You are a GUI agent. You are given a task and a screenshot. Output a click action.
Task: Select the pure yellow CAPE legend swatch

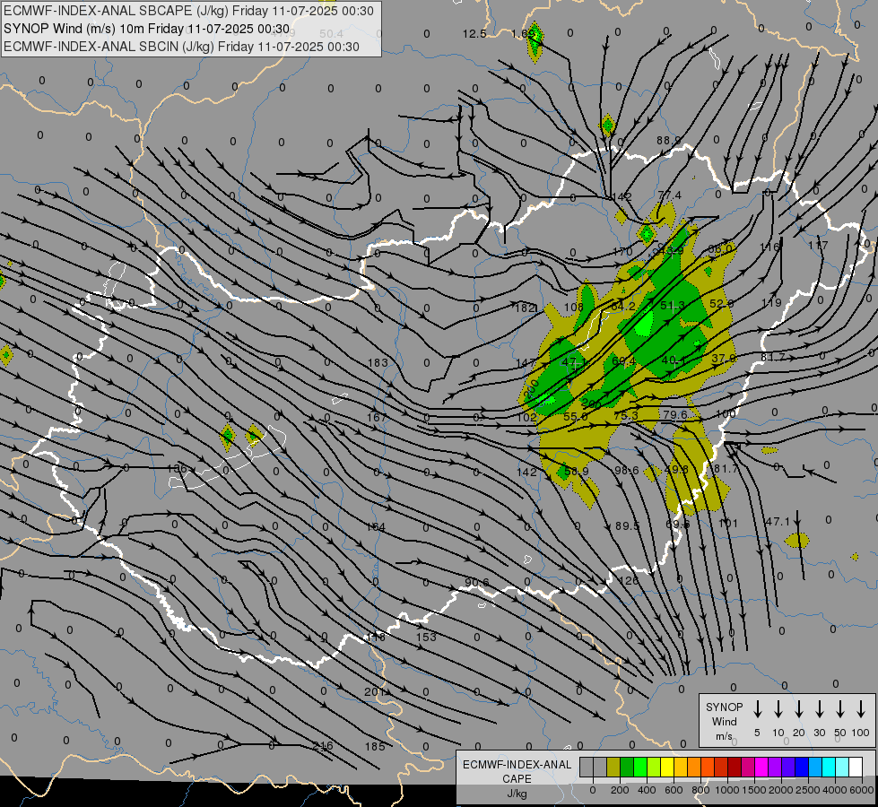point(667,767)
